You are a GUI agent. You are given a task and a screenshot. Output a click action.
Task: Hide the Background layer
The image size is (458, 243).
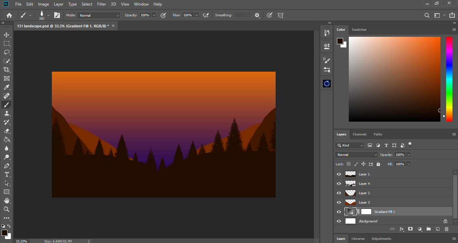point(339,221)
